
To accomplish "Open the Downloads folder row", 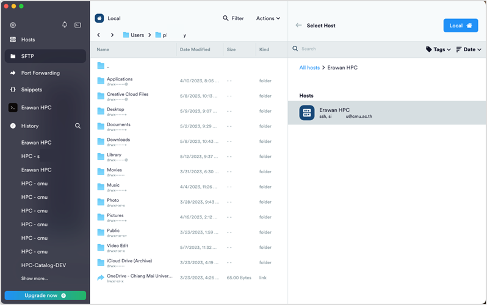I will [118, 140].
